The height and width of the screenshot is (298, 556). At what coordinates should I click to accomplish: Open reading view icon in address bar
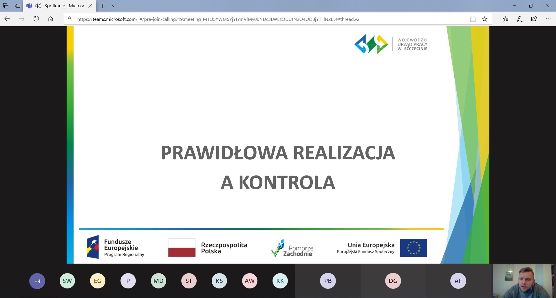473,19
